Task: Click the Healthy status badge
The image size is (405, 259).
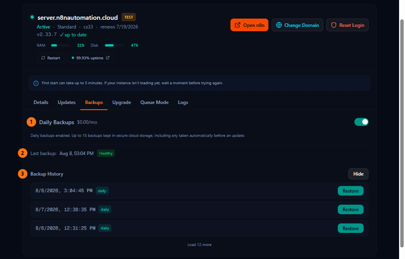Action: pyautogui.click(x=106, y=153)
